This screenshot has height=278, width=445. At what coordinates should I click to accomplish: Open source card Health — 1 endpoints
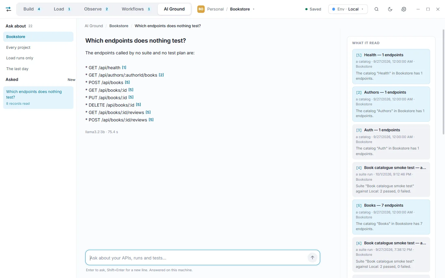[391, 66]
